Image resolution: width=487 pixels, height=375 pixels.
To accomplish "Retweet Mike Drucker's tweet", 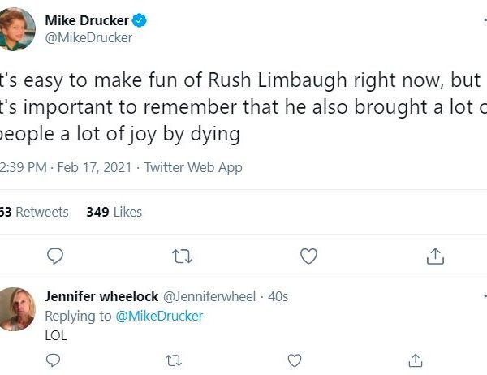I will point(183,256).
